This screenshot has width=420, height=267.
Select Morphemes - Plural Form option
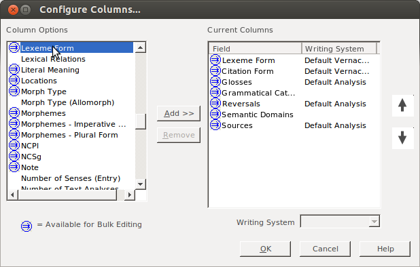(69, 135)
